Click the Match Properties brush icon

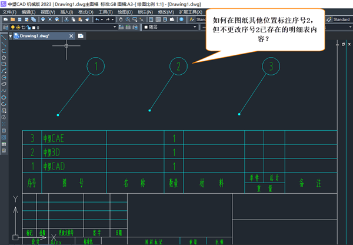[x=87, y=19]
